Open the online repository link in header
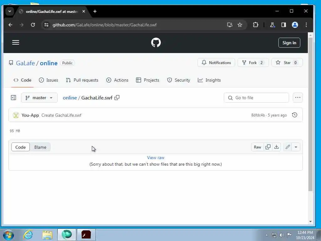Viewport: 321px width, 241px height. tap(49, 63)
